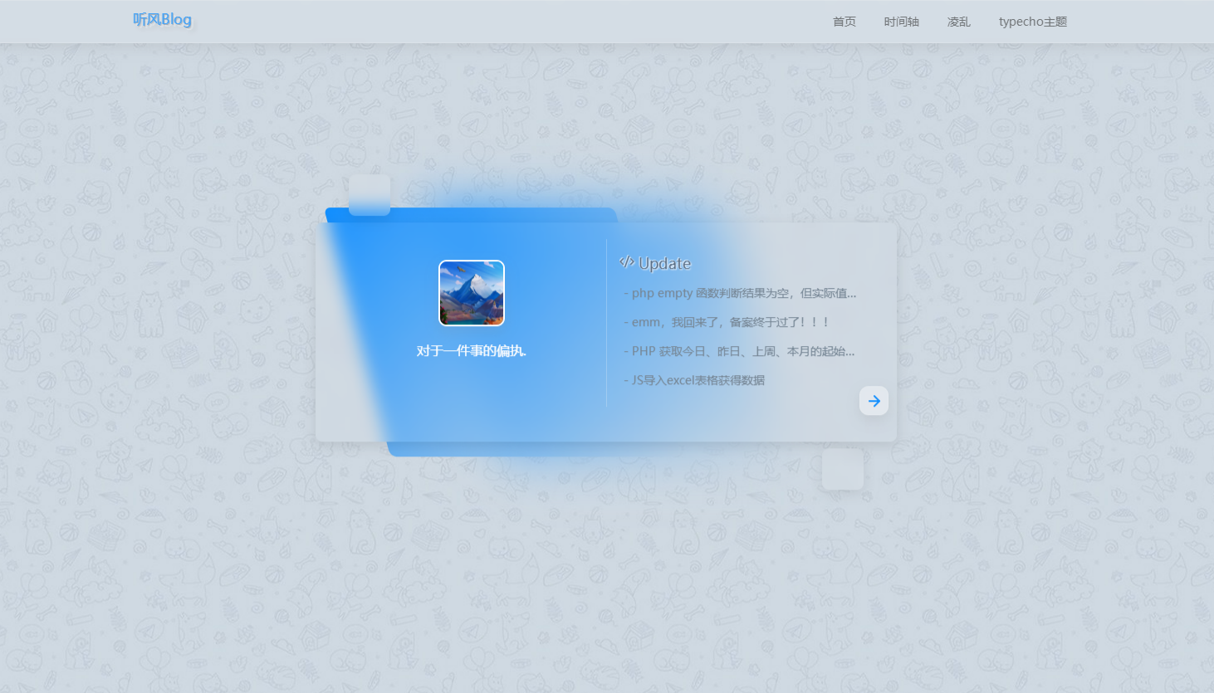
Task: Click the small folder tab above the card
Action: coord(369,195)
